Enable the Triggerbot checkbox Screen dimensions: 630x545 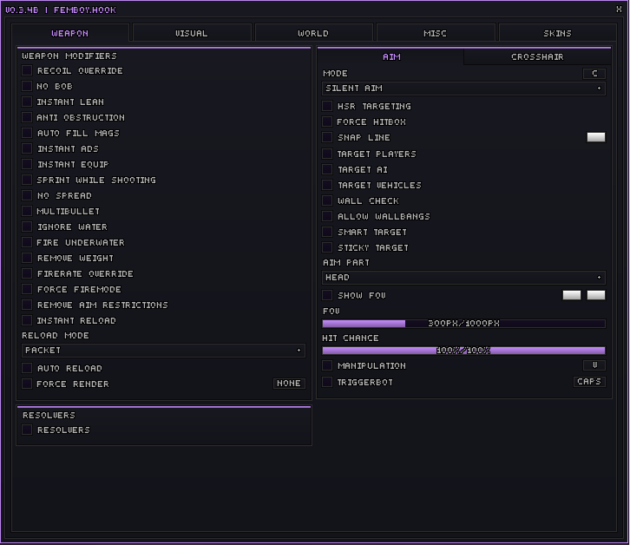click(x=327, y=382)
